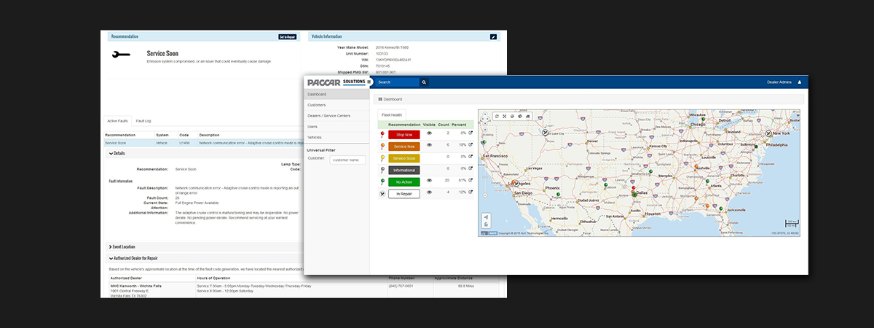Open Customers in the sidebar menu
This screenshot has width=874, height=328.
(317, 105)
